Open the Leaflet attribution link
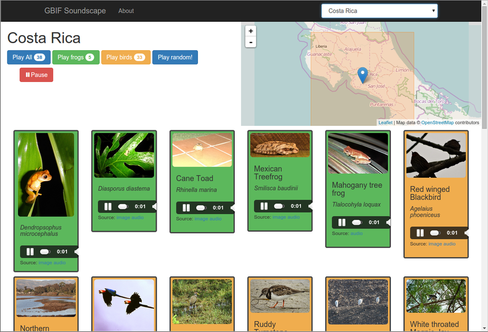Viewport: 488px width, 332px height. click(x=385, y=123)
